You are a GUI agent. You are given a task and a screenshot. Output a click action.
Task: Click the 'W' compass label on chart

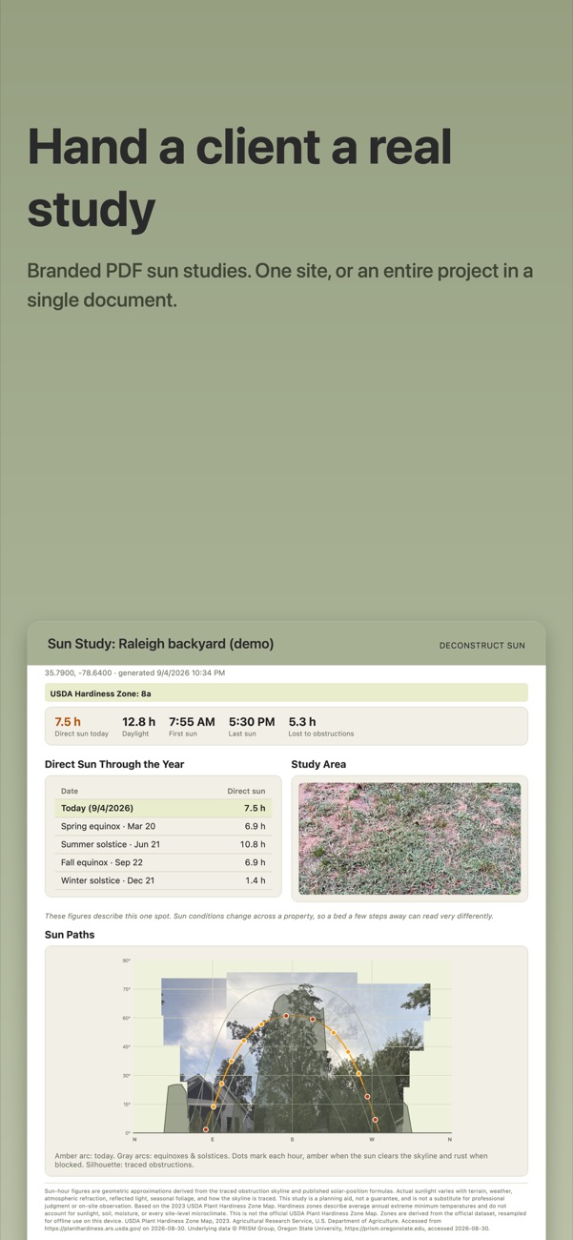click(372, 1139)
